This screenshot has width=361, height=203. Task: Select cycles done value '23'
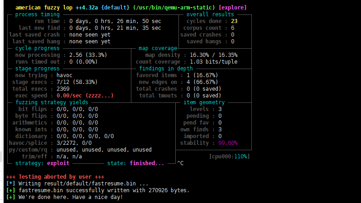[234, 21]
